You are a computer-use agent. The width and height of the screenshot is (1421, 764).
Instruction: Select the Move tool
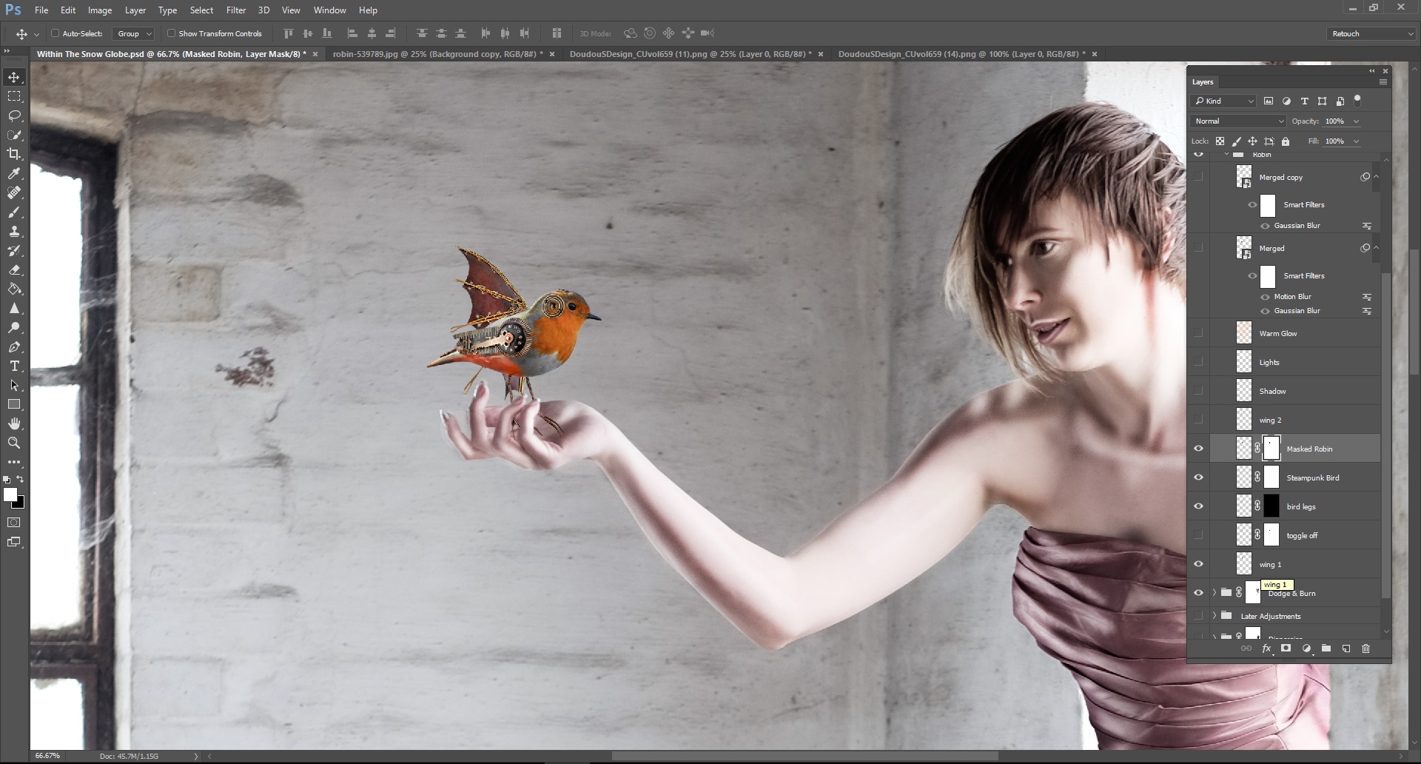pos(14,76)
